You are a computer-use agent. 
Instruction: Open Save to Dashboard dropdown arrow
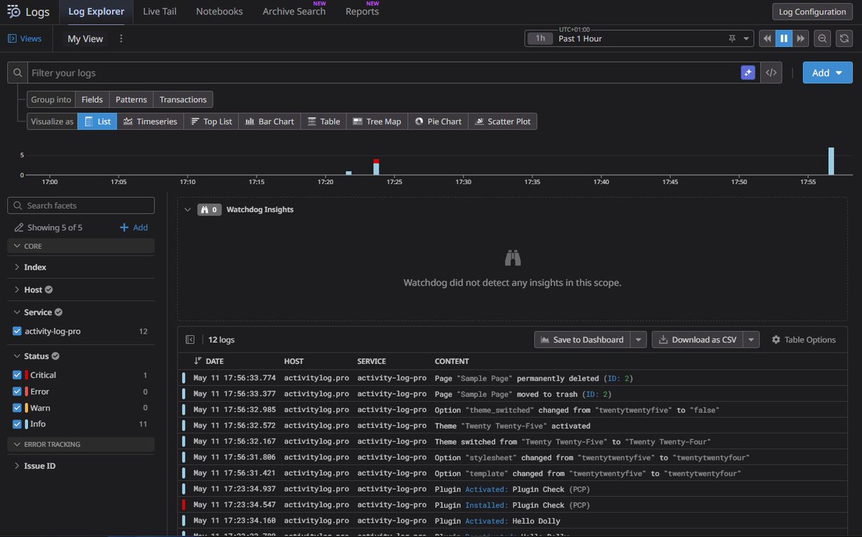point(639,340)
